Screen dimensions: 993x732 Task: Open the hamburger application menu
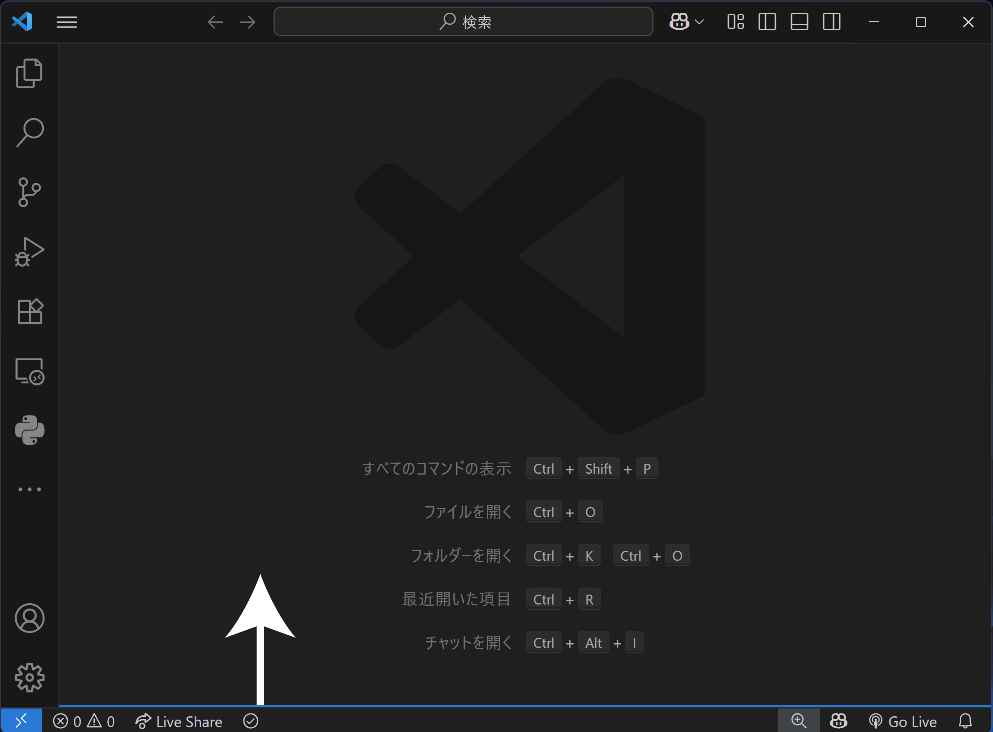point(67,22)
